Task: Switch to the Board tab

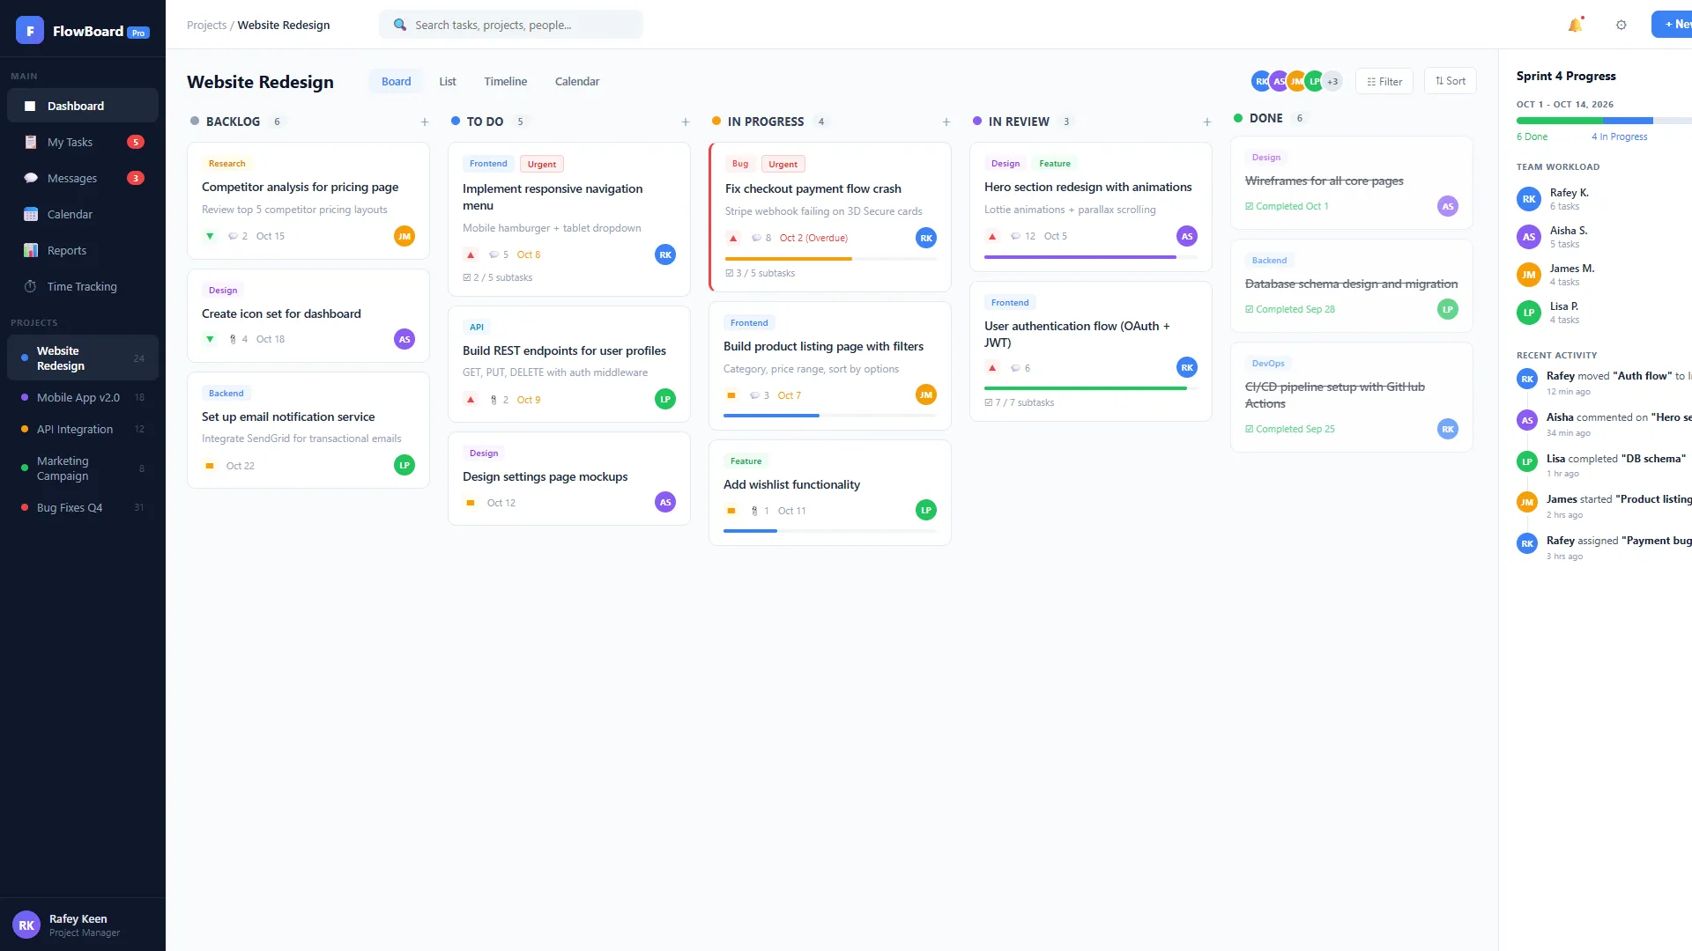Action: coord(396,81)
